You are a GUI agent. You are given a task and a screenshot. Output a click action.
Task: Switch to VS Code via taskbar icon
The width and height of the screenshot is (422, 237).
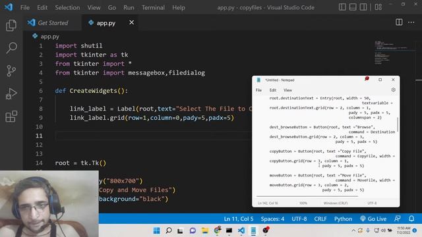coord(241,230)
